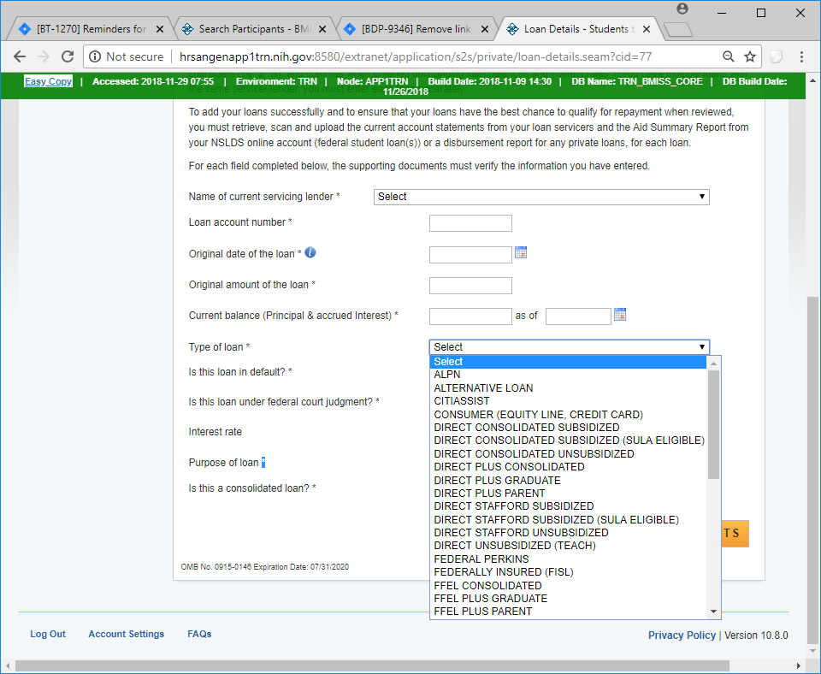Click the Chrome profile avatar icon
This screenshot has height=674, width=821.
(682, 9)
